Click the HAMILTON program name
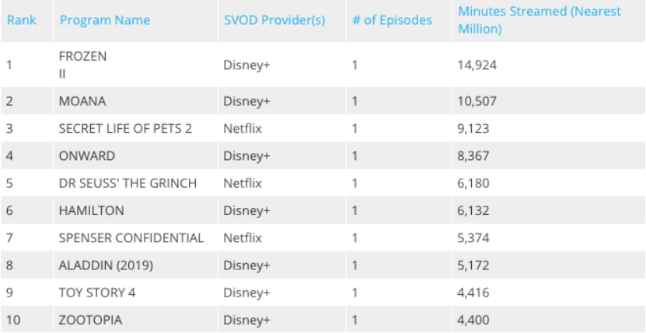 [x=91, y=210]
